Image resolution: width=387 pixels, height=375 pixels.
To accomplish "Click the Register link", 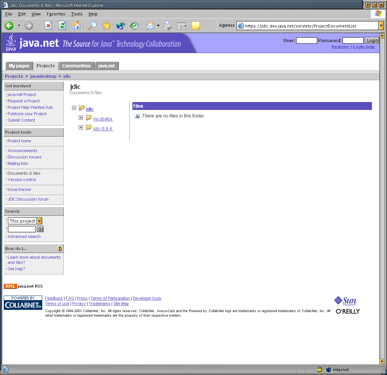I will (x=340, y=47).
